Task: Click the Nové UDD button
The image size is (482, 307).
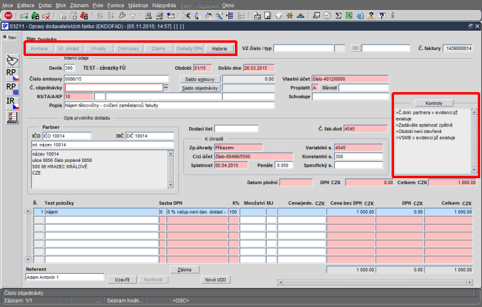Action: coord(216,279)
